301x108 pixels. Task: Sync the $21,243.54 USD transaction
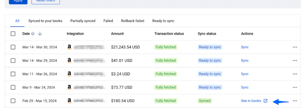click(x=245, y=47)
